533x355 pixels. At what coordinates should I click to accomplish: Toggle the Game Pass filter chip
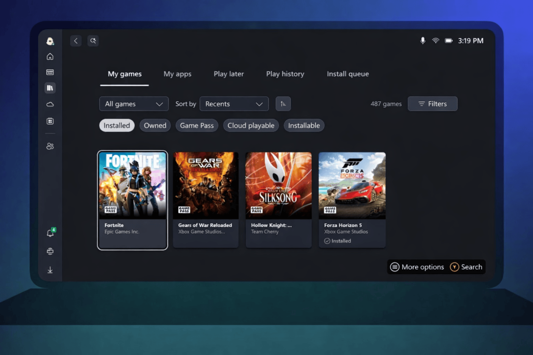coord(197,125)
